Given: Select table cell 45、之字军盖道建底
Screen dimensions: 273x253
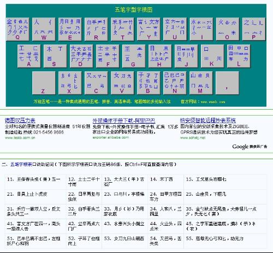Looking at the screenshot, I should pyautogui.click(x=225, y=226).
